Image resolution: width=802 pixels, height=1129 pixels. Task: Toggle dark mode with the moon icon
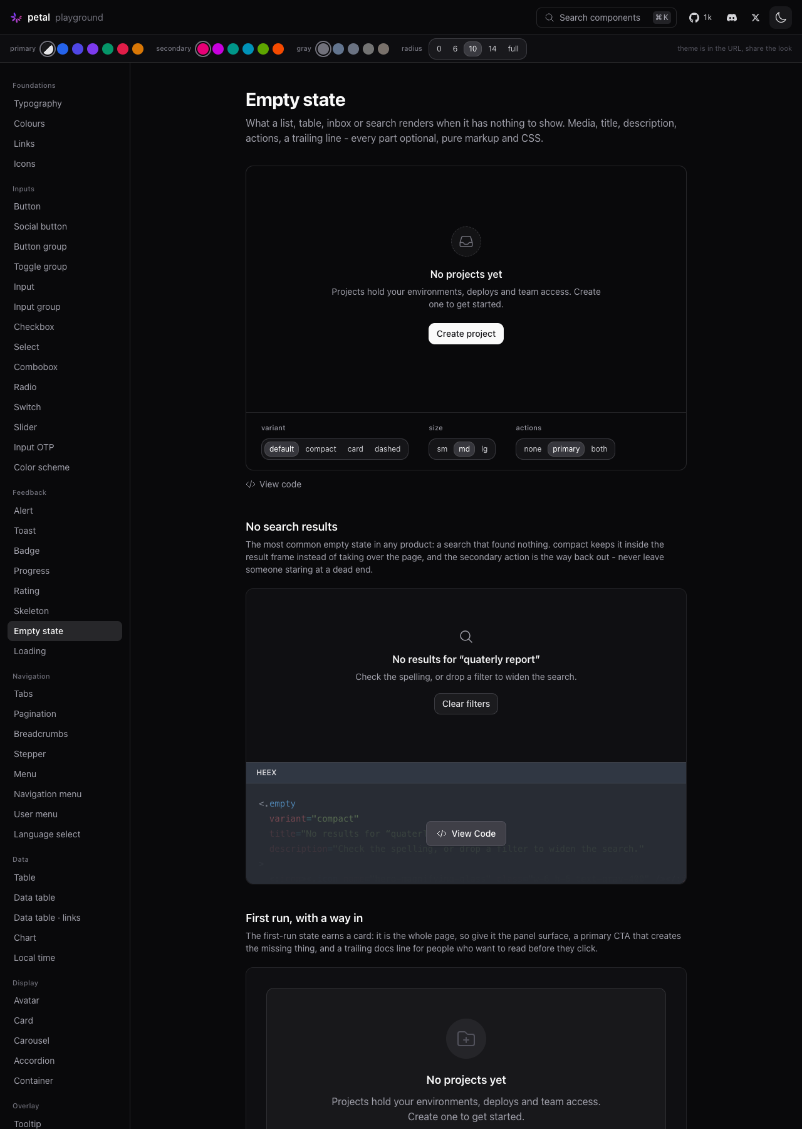click(781, 18)
